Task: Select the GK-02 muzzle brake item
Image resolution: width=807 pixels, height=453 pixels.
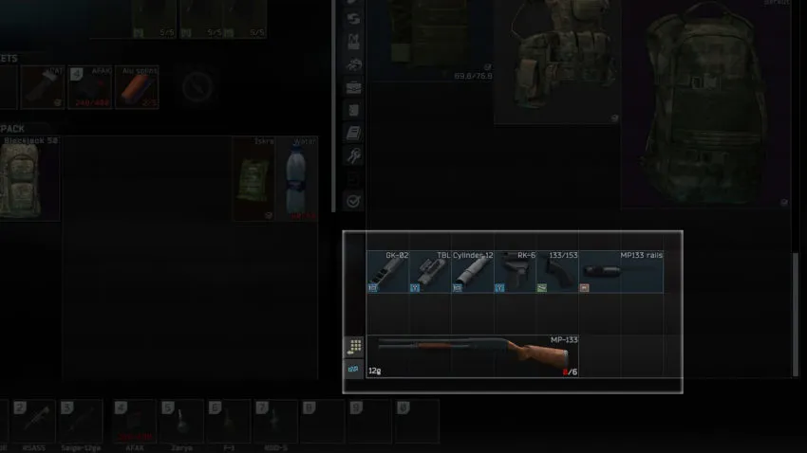Action: tap(387, 272)
